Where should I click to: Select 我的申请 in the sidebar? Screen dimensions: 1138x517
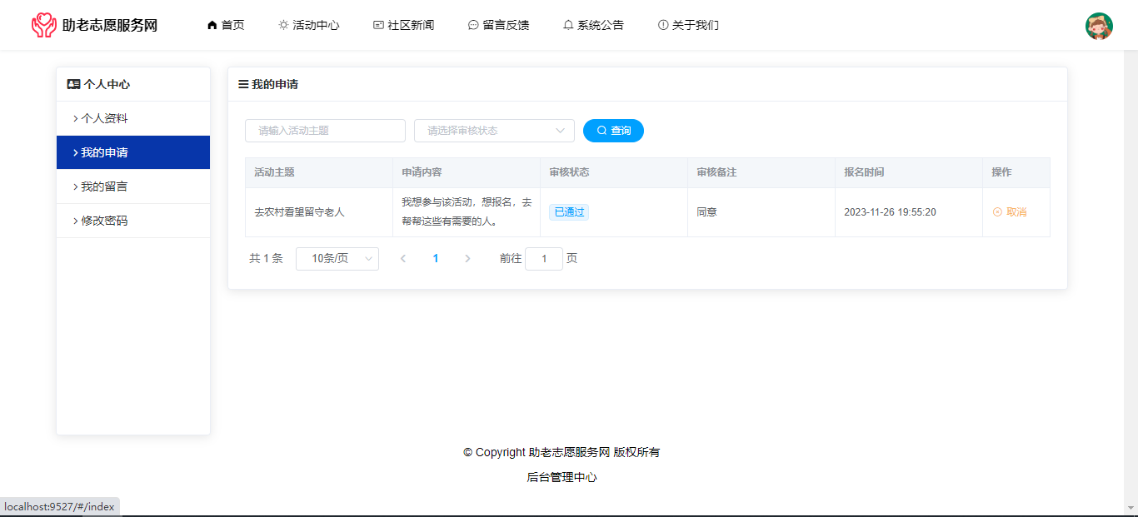[104, 152]
